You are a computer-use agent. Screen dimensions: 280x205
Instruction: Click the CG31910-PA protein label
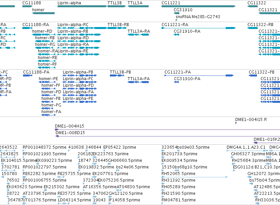[187, 79]
